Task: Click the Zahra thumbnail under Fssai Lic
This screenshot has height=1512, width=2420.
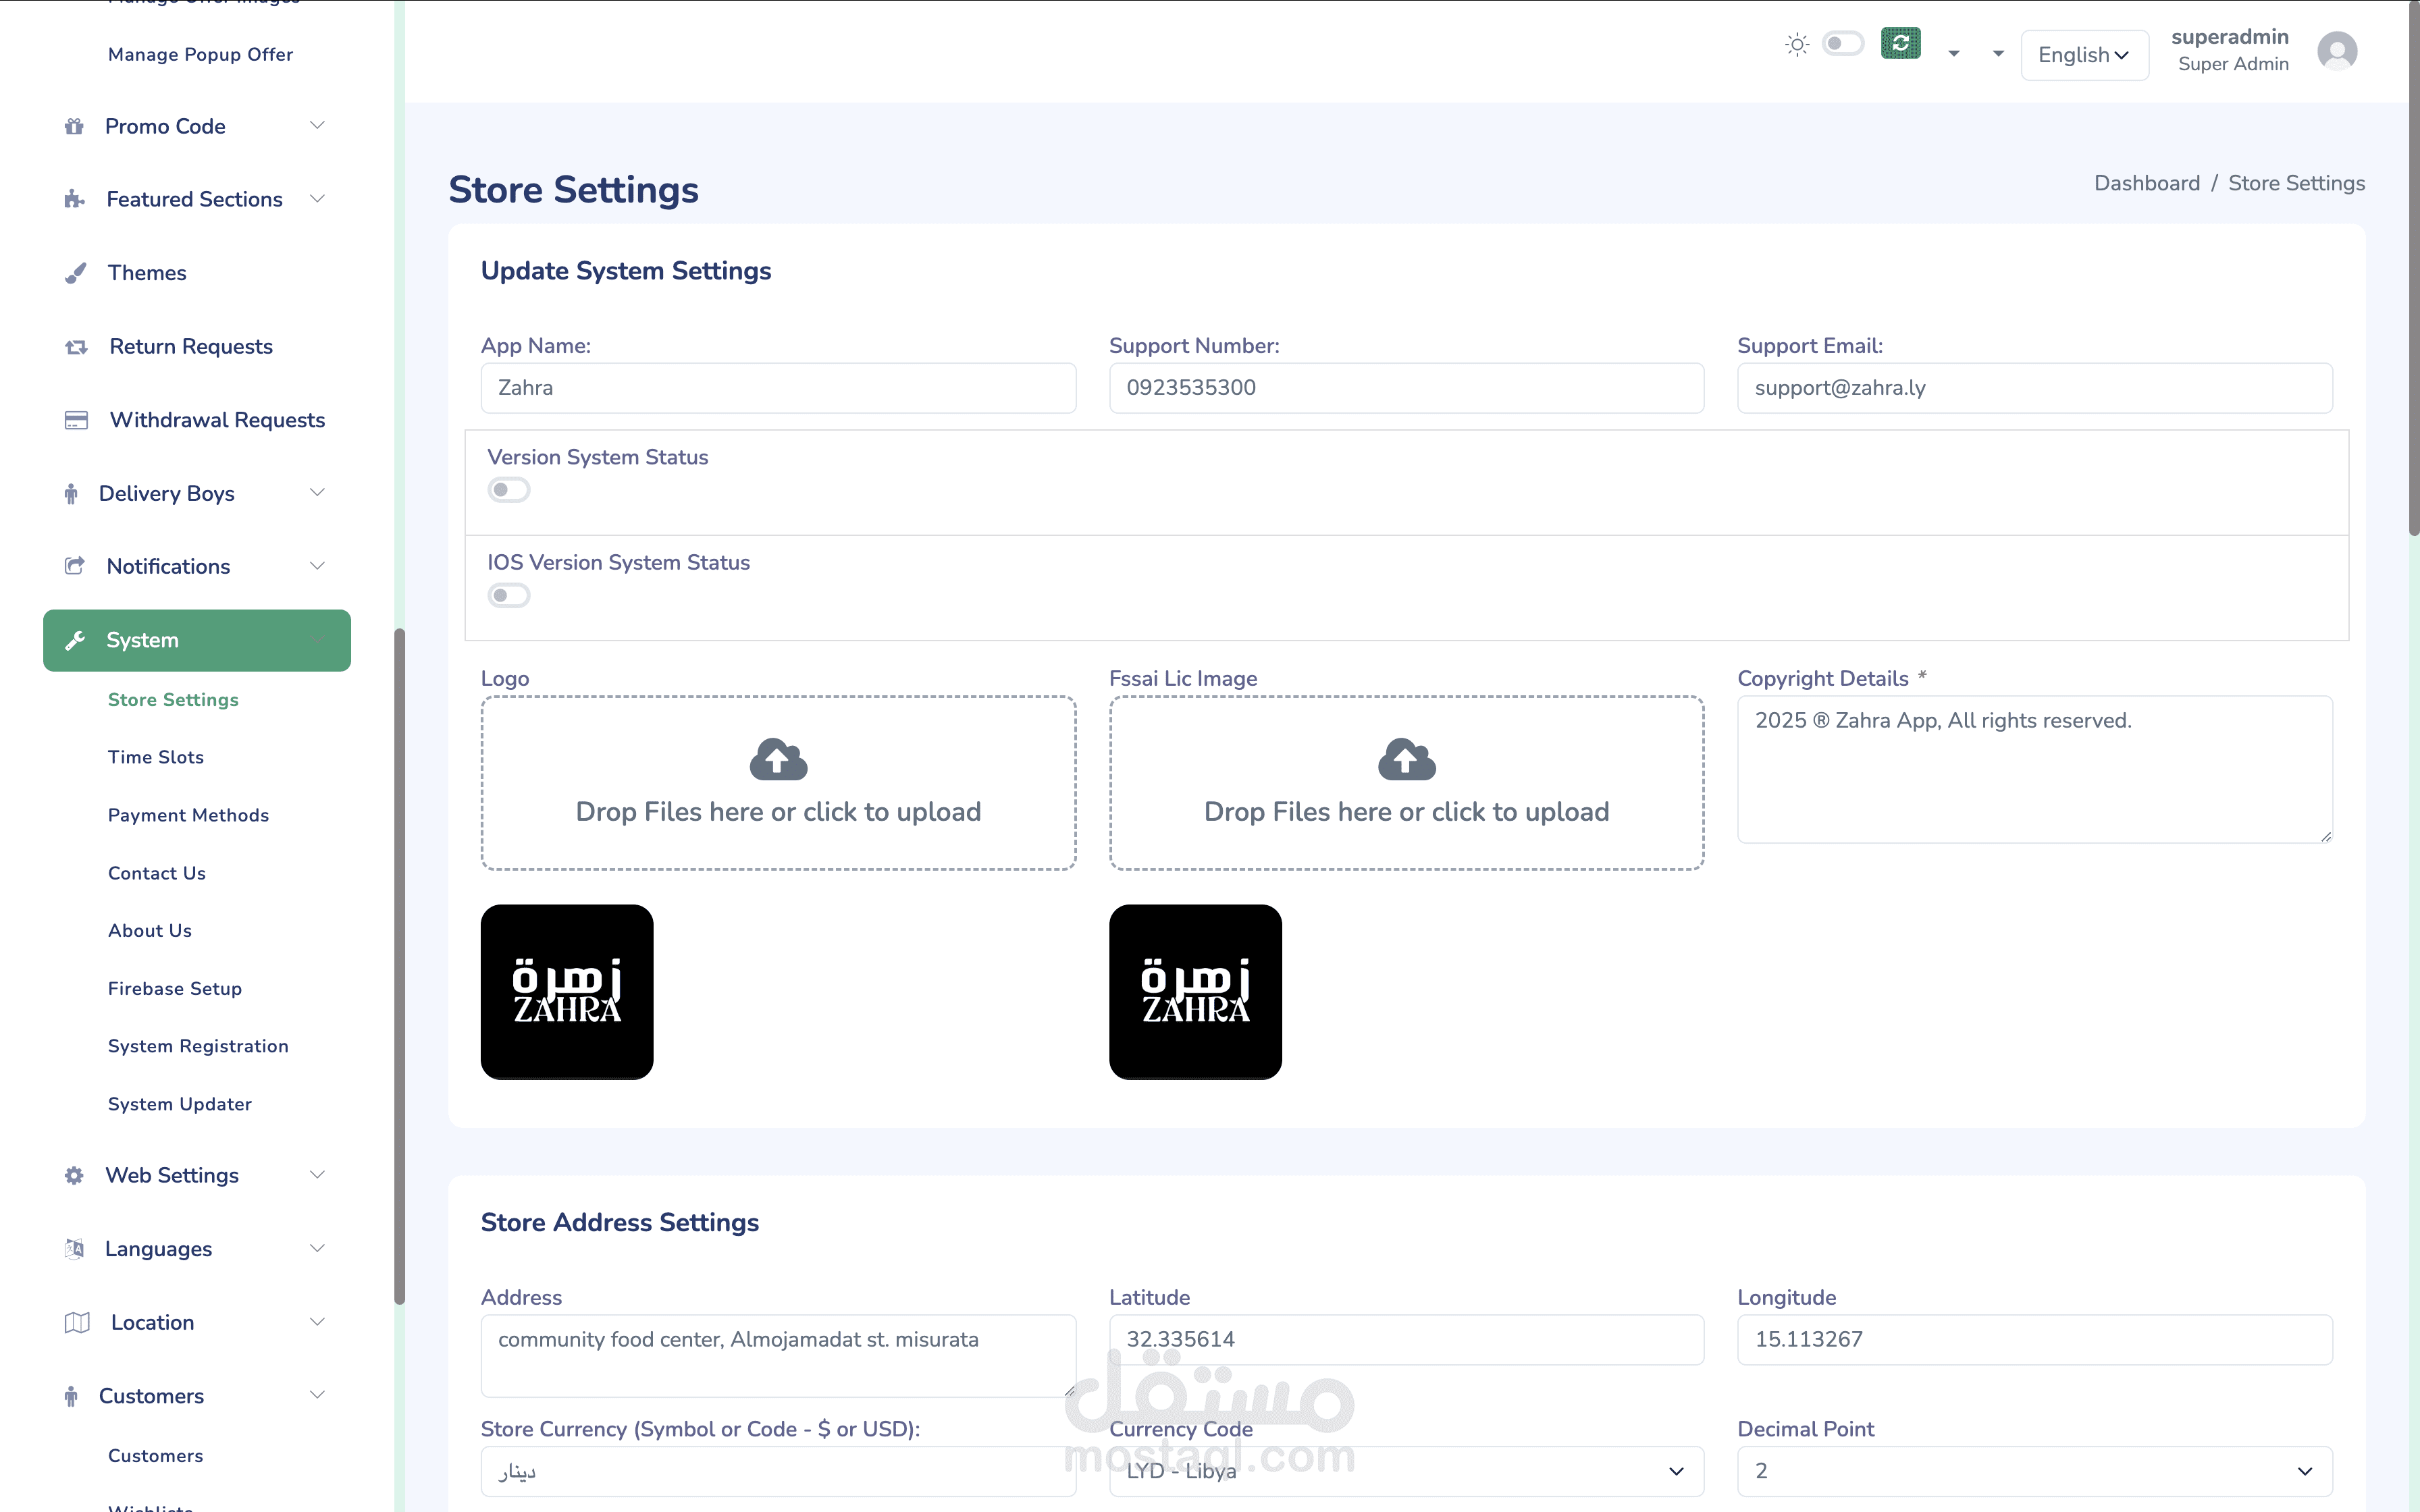Action: 1195,992
